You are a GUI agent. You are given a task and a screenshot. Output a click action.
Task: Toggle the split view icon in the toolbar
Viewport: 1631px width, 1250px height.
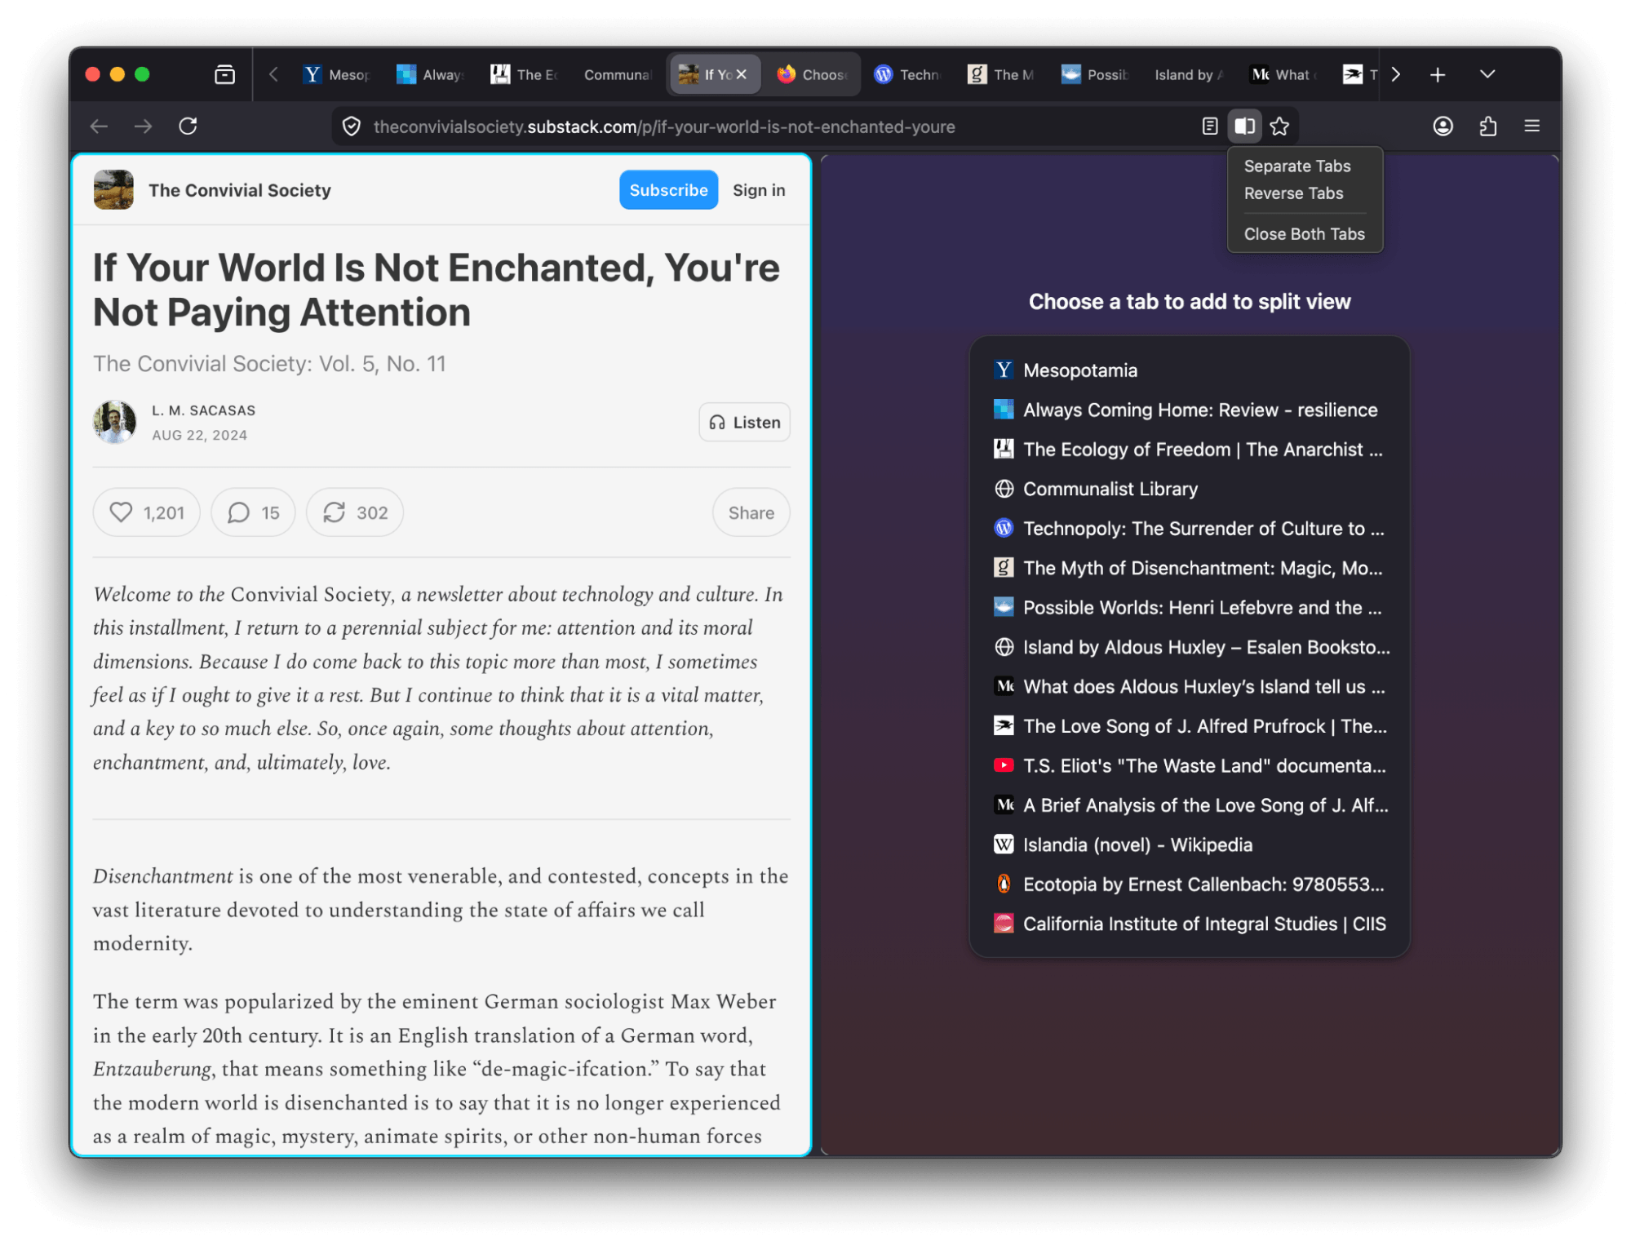pyautogui.click(x=1243, y=126)
